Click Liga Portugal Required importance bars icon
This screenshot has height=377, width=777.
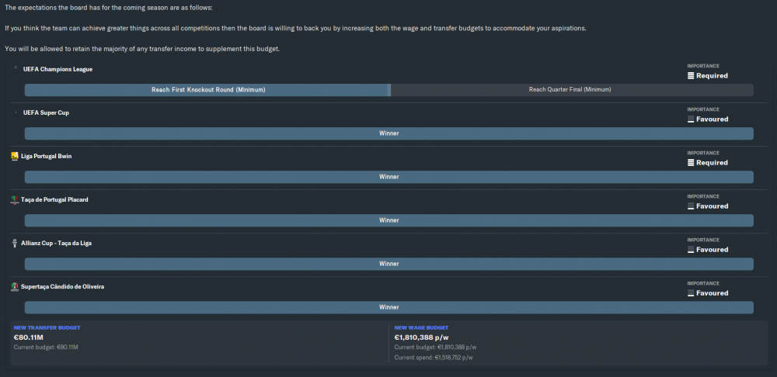tap(691, 163)
